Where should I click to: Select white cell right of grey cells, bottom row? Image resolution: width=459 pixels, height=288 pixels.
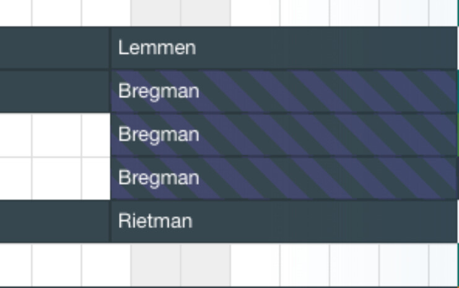[255, 265]
